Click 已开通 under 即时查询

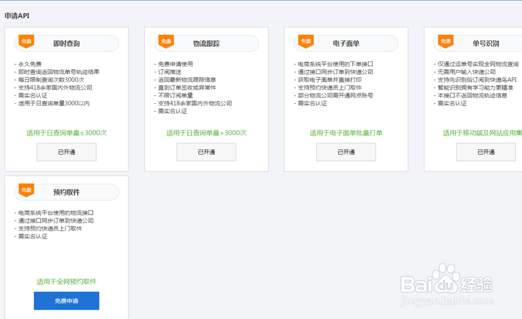coord(66,152)
